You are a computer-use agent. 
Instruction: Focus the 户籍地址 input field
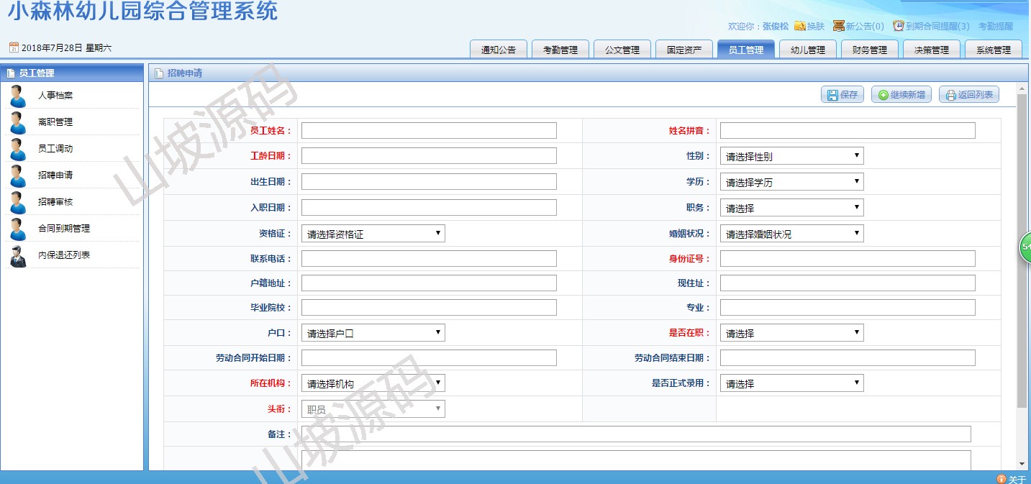click(429, 283)
